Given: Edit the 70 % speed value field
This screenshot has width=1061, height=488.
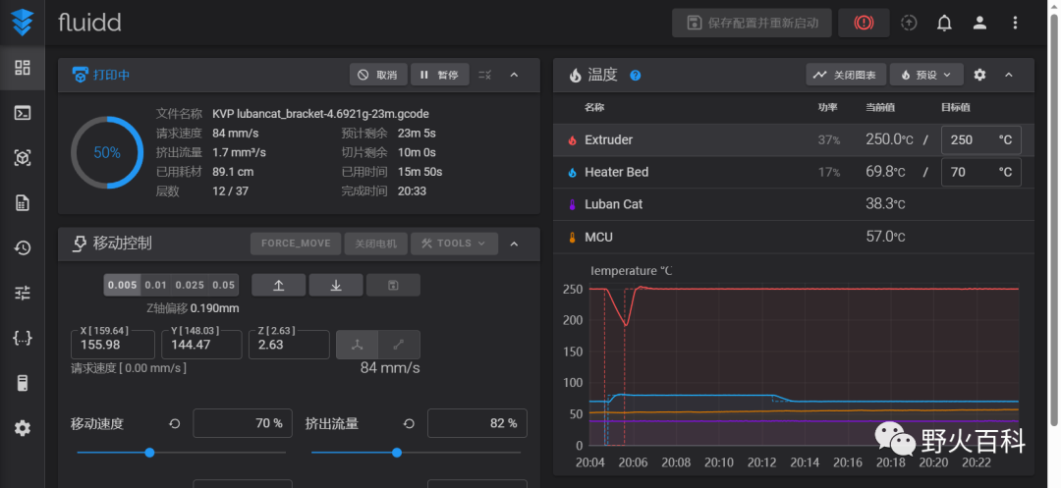Looking at the screenshot, I should click(x=243, y=423).
